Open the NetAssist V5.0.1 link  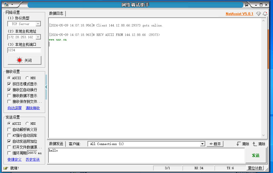[x=240, y=14]
